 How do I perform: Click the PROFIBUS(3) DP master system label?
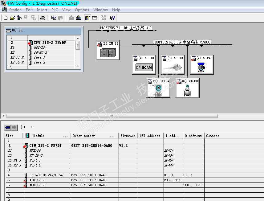coord(126,28)
